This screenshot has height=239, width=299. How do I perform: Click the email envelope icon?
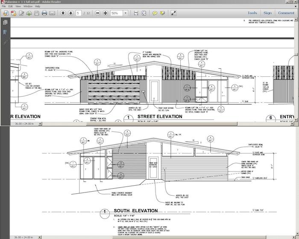tap(52, 13)
